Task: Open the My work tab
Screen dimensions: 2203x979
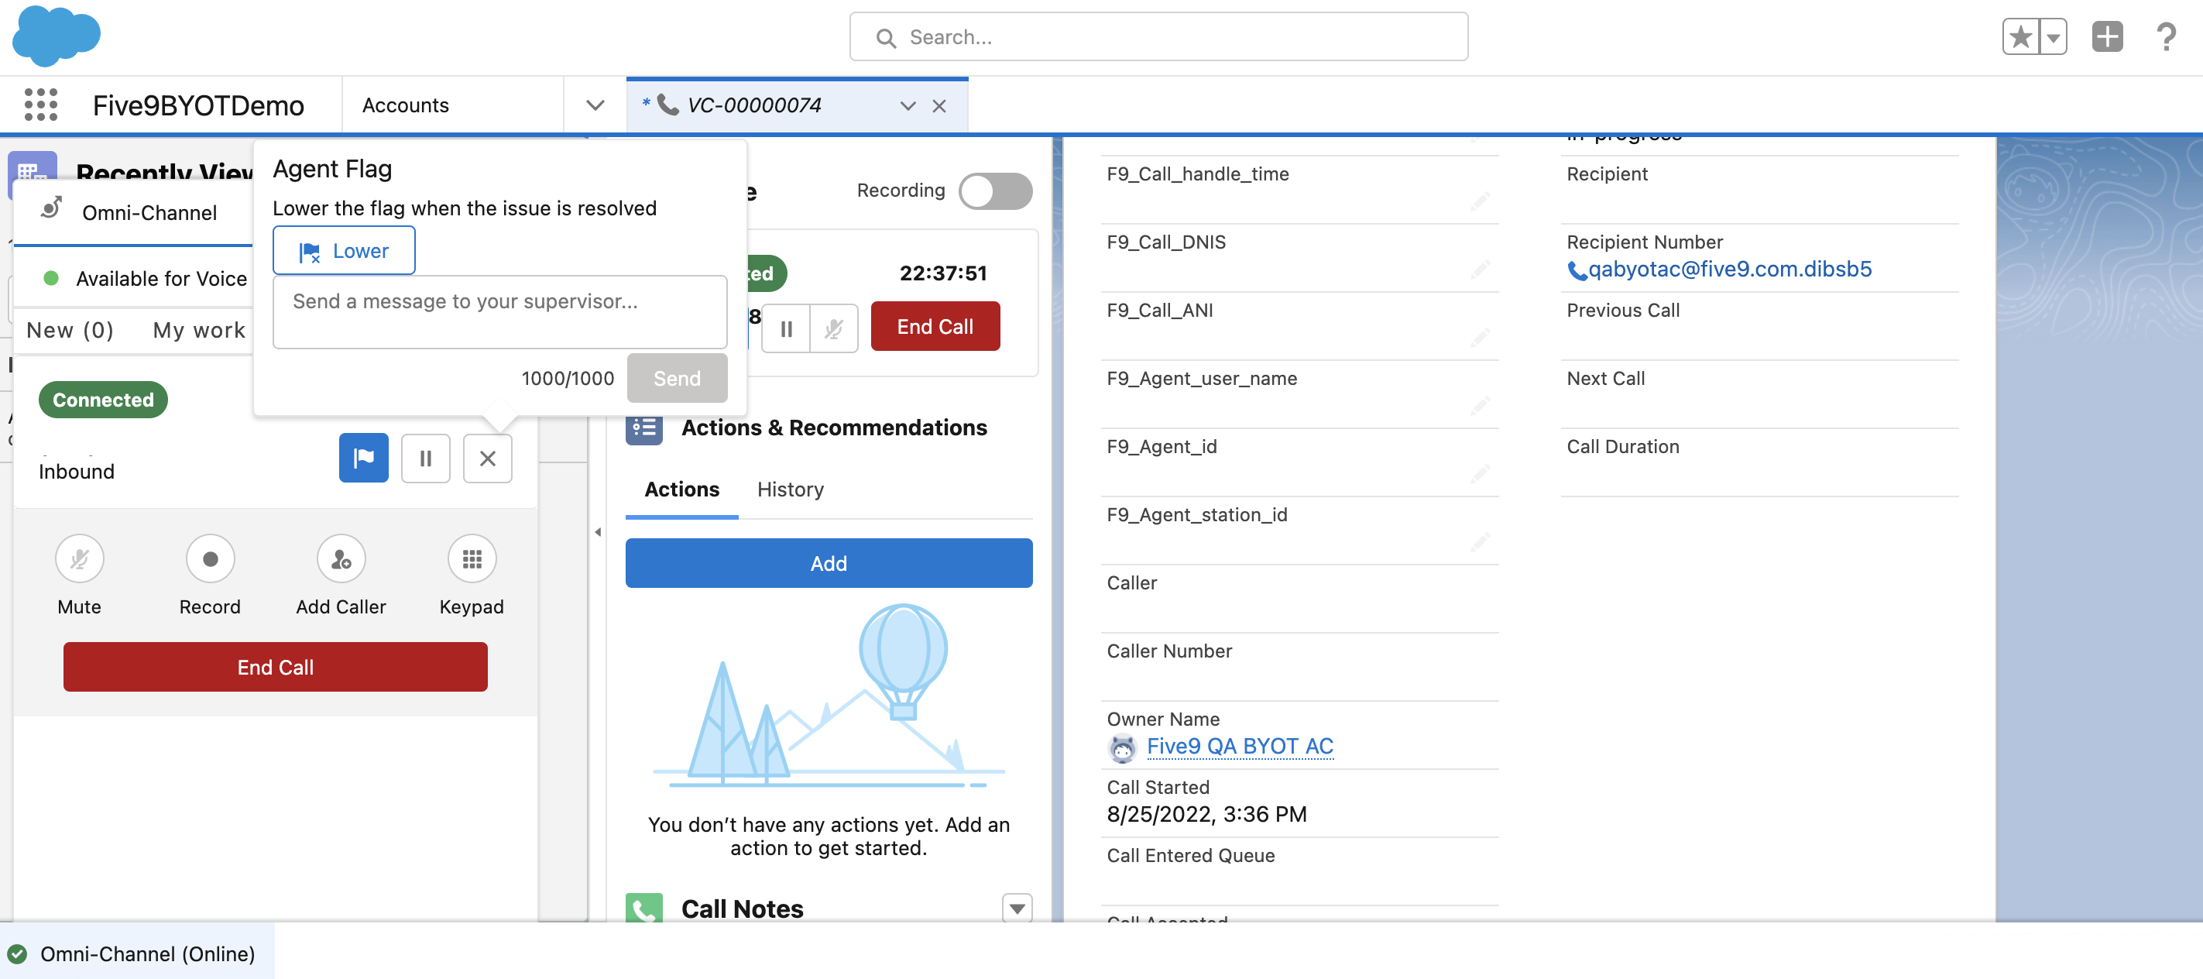Action: tap(199, 330)
